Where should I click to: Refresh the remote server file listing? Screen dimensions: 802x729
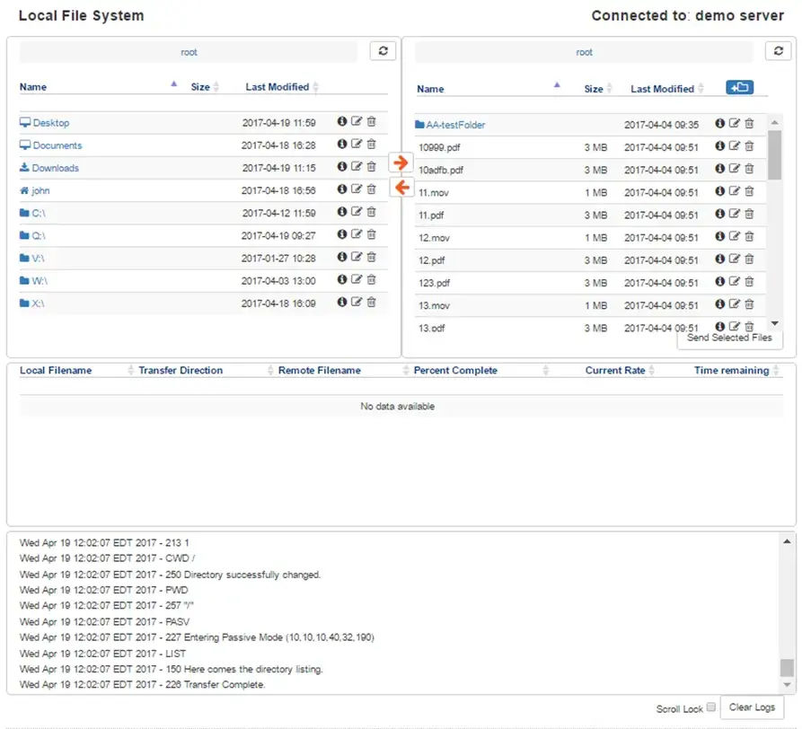(x=778, y=51)
